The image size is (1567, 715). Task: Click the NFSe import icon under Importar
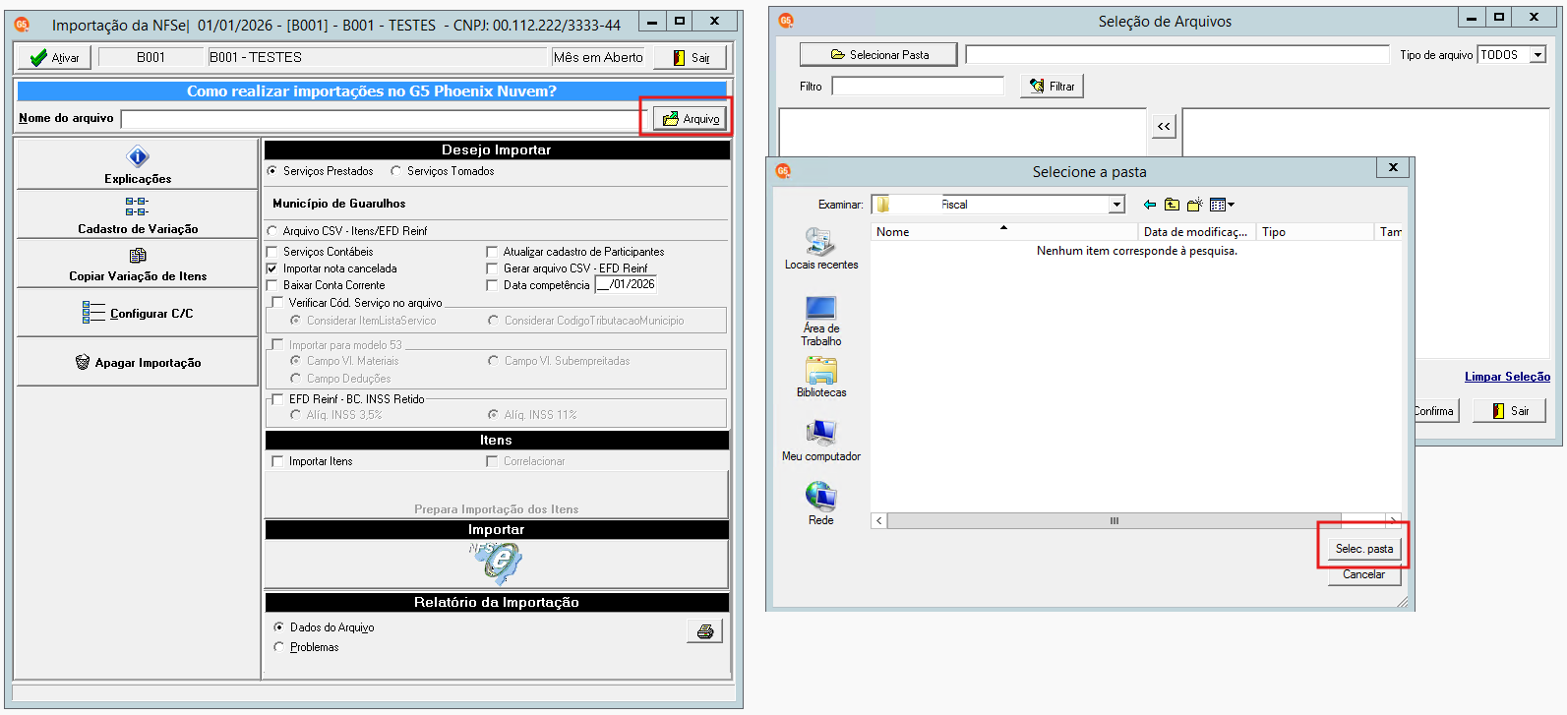tap(496, 563)
